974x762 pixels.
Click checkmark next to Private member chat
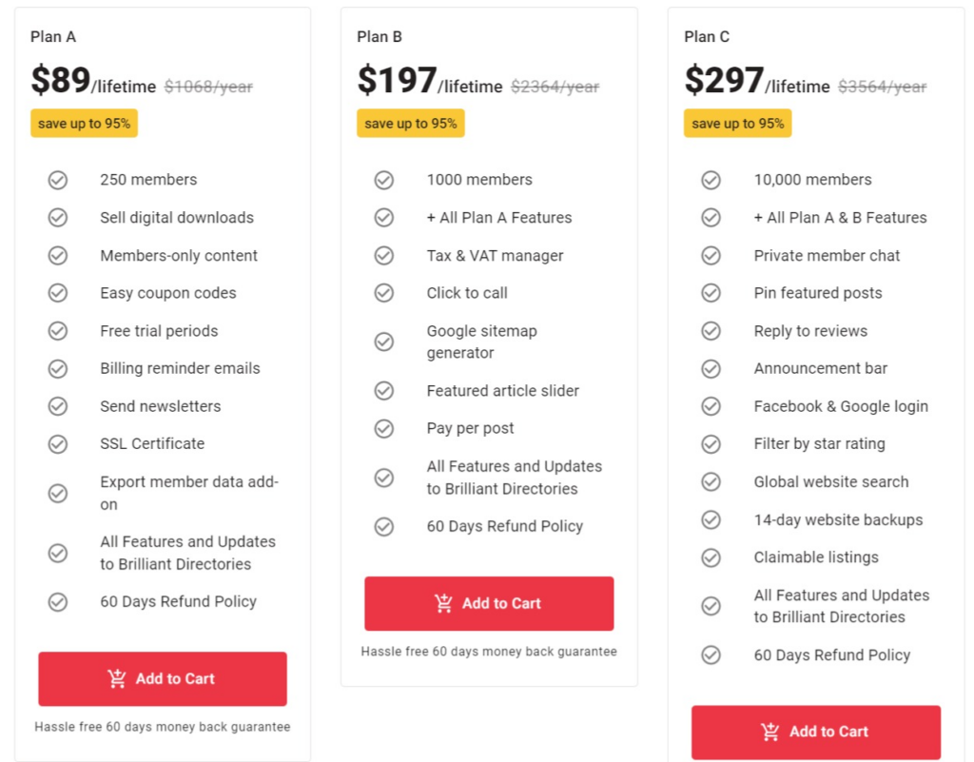click(711, 256)
